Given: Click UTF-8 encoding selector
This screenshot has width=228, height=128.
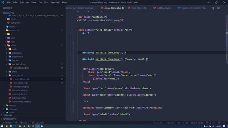Looking at the screenshot, I should click(181, 123).
